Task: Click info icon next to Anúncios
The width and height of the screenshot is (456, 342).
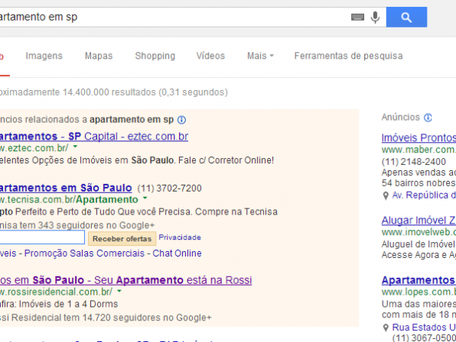Action: click(428, 118)
